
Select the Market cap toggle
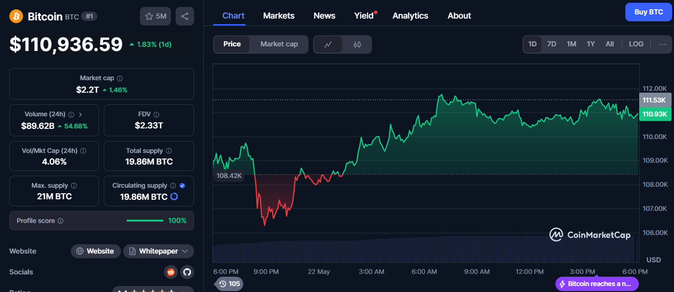279,44
